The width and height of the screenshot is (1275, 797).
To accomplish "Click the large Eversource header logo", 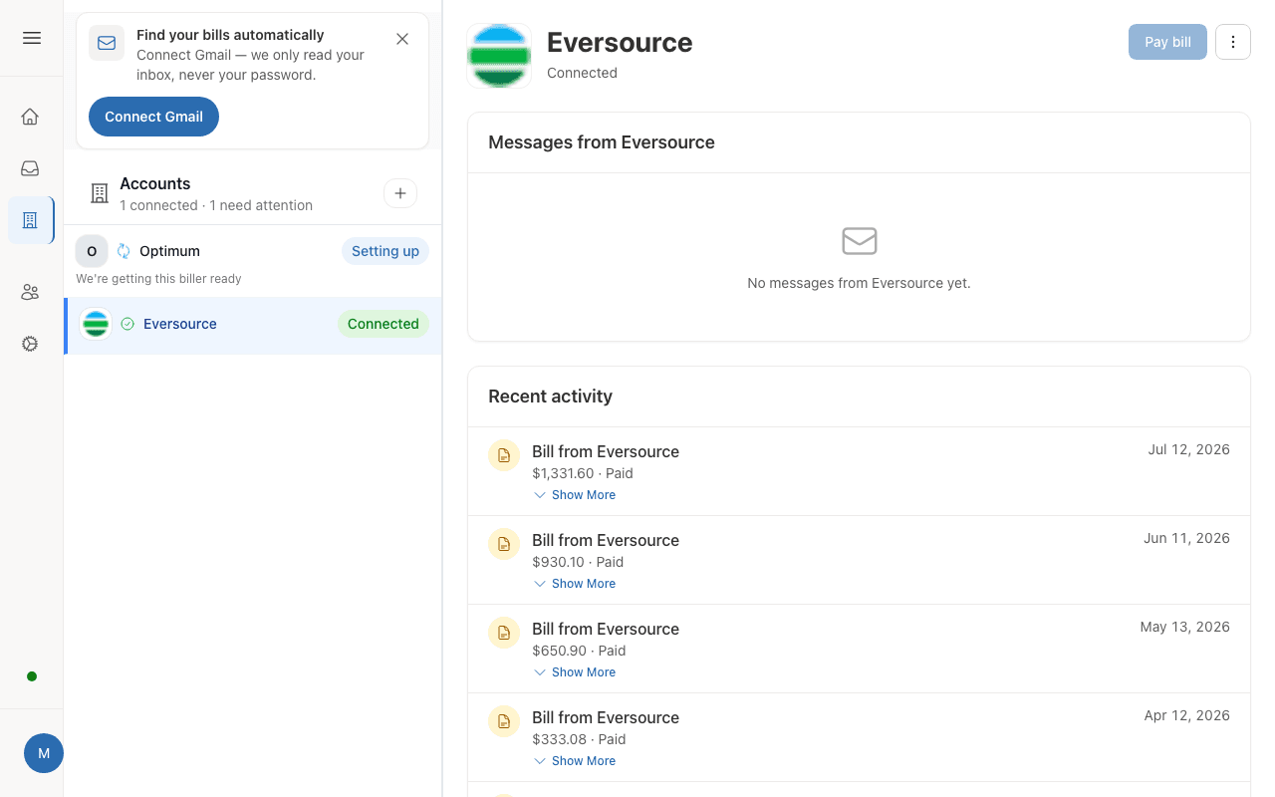I will 499,56.
